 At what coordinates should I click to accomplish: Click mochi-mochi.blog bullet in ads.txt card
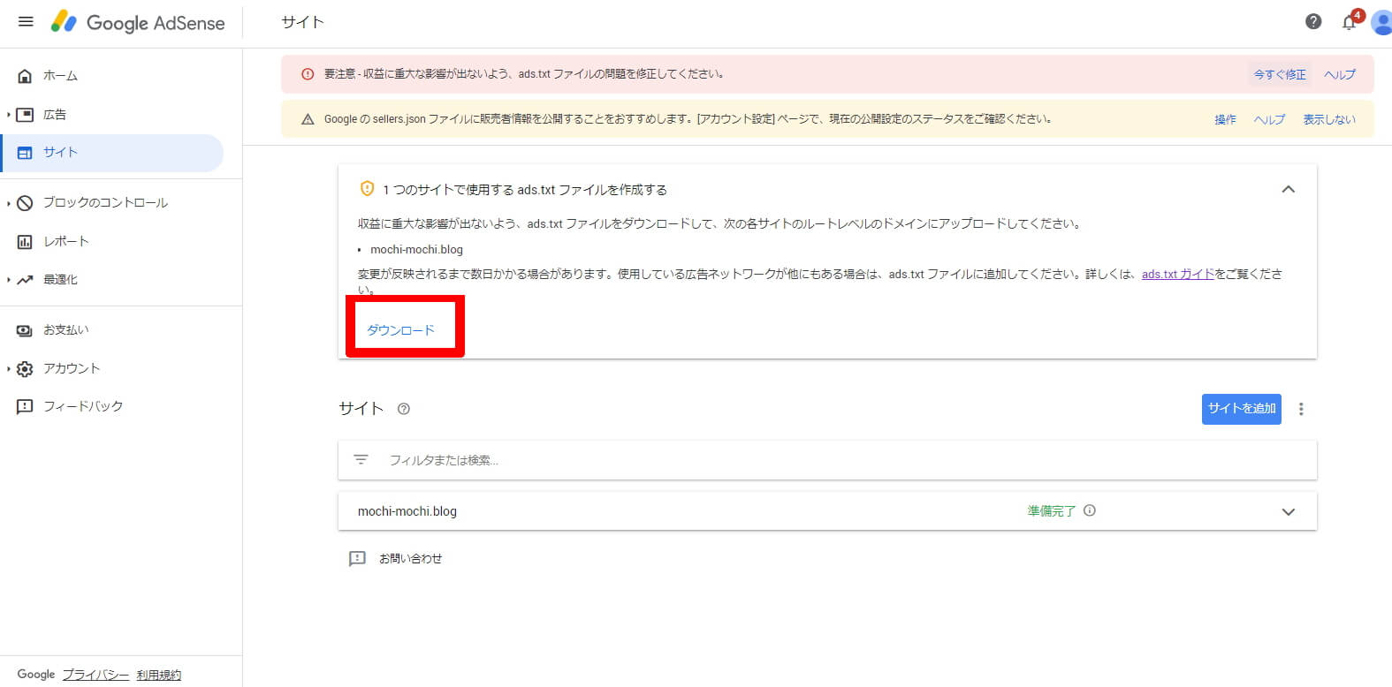tap(416, 250)
